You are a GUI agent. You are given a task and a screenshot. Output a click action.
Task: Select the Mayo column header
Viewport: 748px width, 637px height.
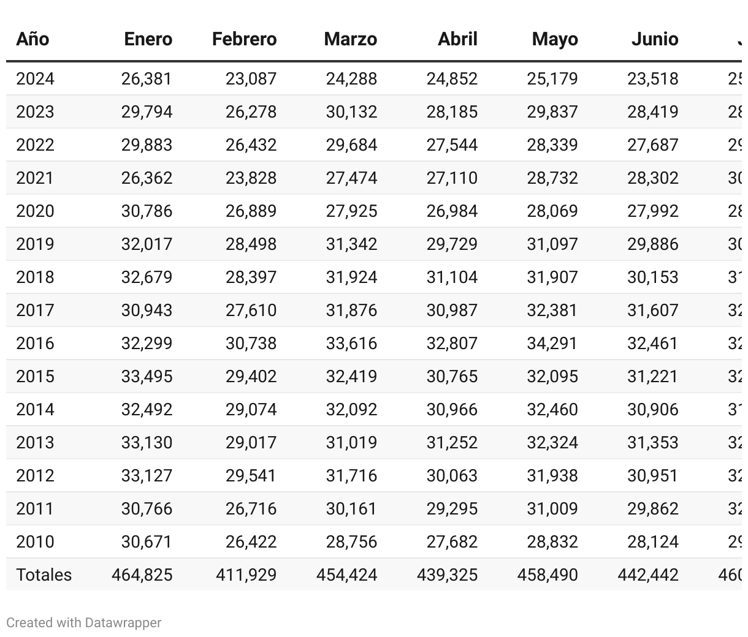[x=555, y=40]
